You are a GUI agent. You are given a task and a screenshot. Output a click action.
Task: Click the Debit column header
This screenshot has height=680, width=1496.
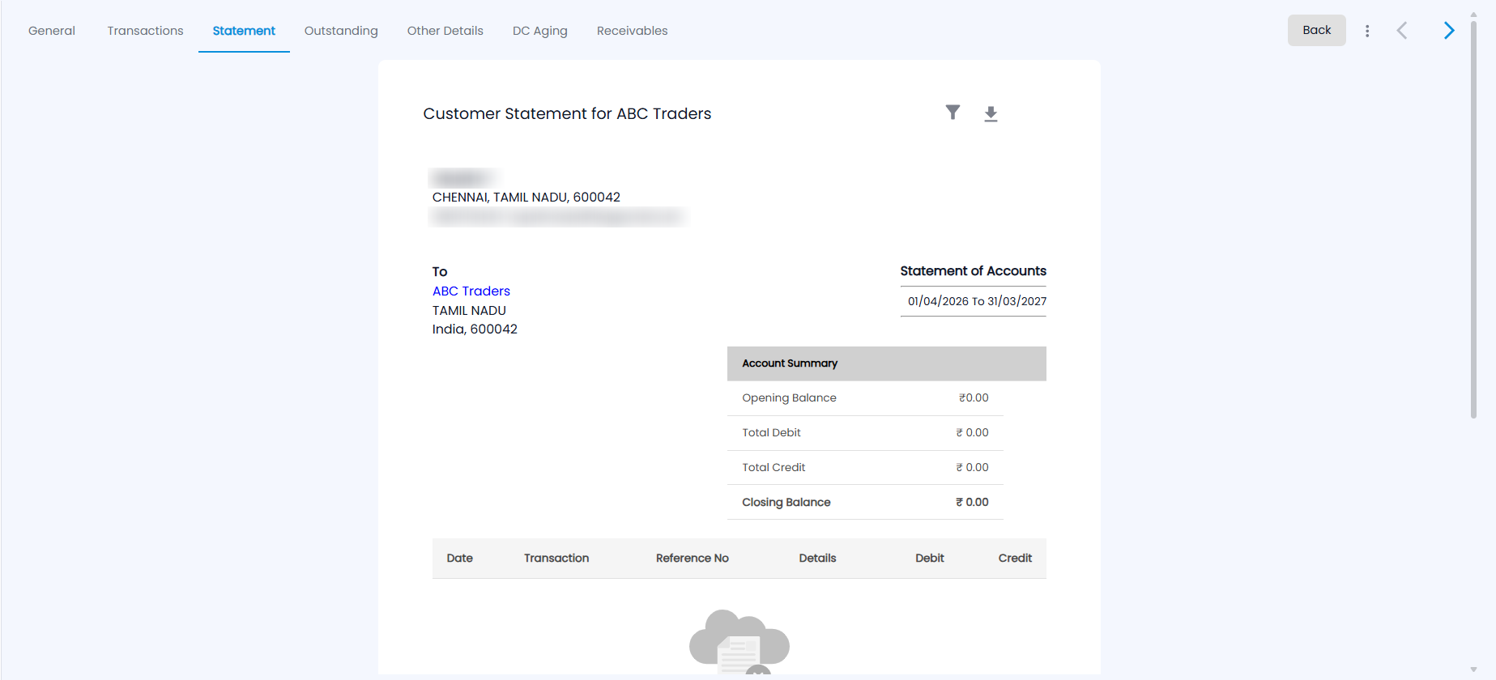pyautogui.click(x=930, y=559)
